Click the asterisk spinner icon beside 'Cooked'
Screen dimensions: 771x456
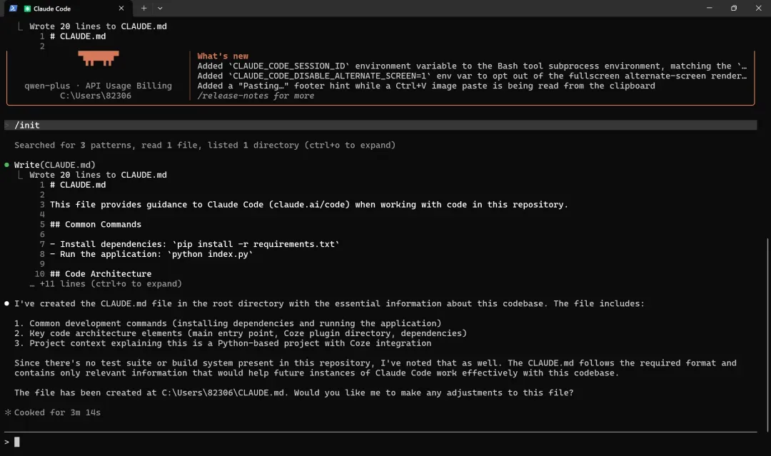(8, 412)
